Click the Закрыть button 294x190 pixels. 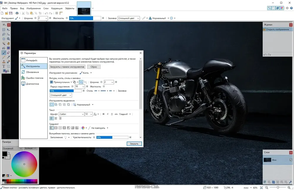click(x=134, y=144)
